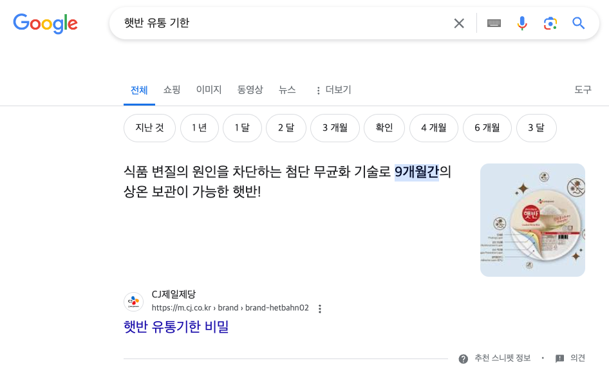This screenshot has height=372, width=609.
Task: Open 햇반 유통기한 비밀 result link
Action: pos(176,327)
